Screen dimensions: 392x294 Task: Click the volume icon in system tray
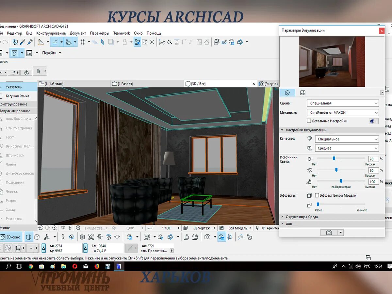tap(358, 266)
